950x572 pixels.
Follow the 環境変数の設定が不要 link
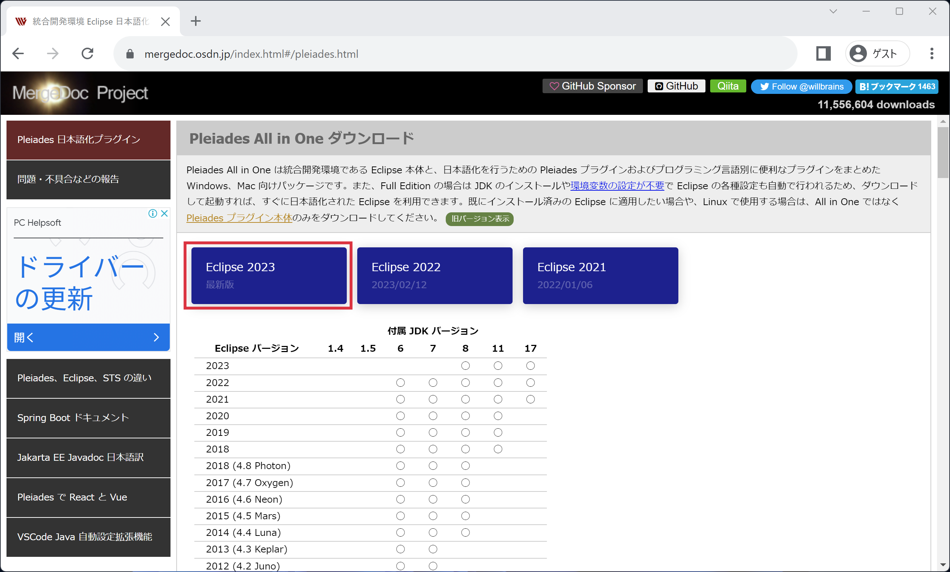click(x=617, y=186)
